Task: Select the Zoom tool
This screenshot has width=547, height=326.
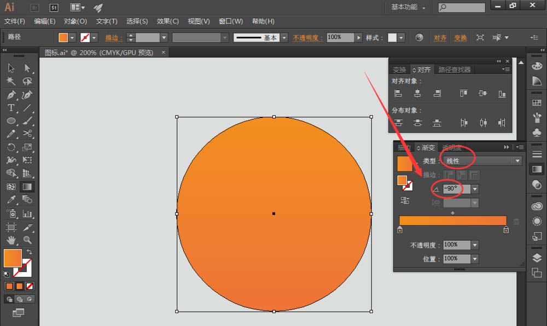Action: click(x=27, y=240)
